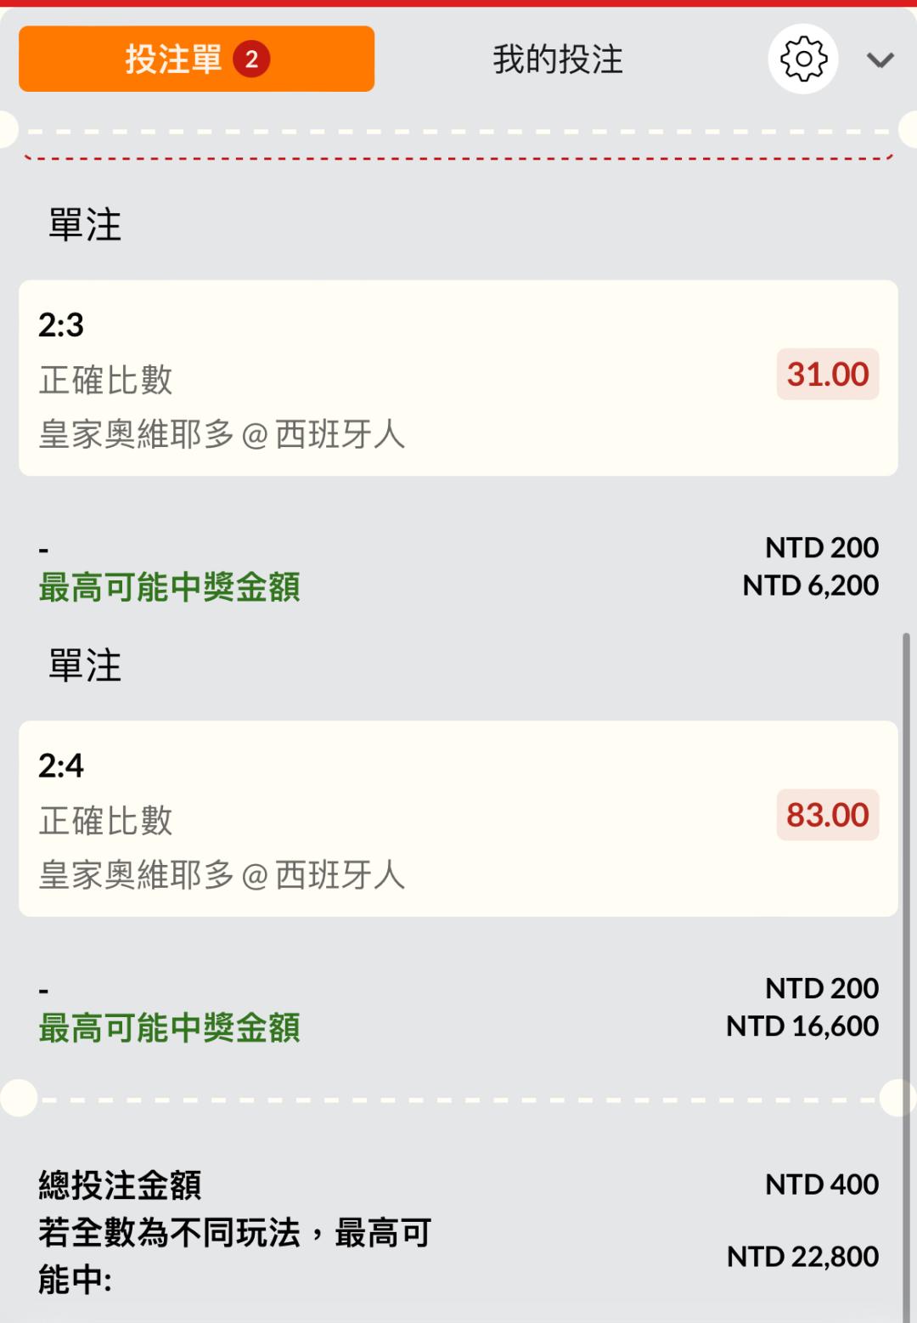This screenshot has width=917, height=1323.
Task: Tap the second 單注 section heading
Action: point(85,665)
